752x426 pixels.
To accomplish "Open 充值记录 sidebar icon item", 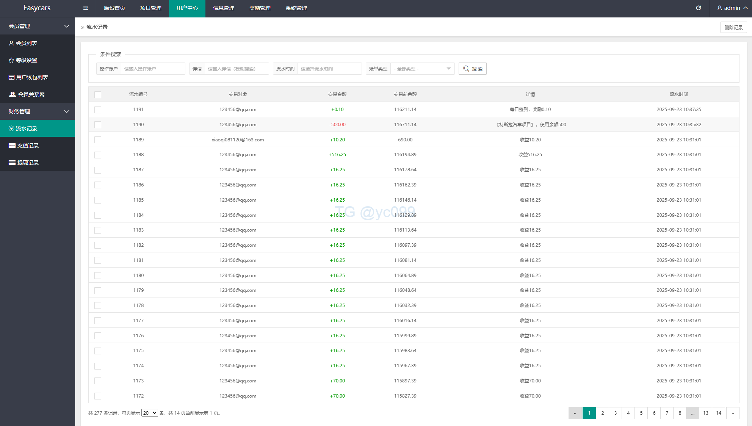I will tap(12, 146).
